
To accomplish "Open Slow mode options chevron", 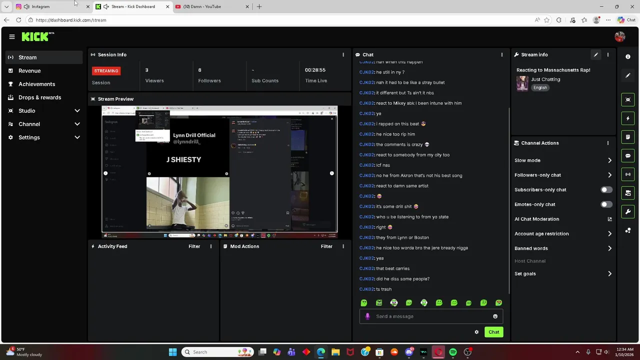I will tap(609, 160).
